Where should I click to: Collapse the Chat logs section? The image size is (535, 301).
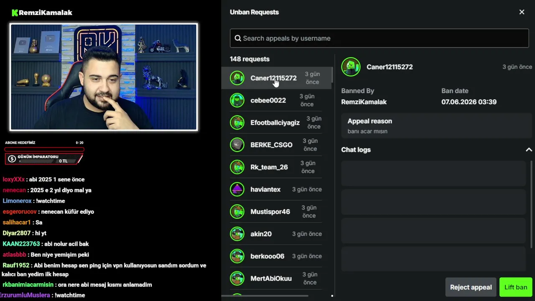pyautogui.click(x=529, y=150)
